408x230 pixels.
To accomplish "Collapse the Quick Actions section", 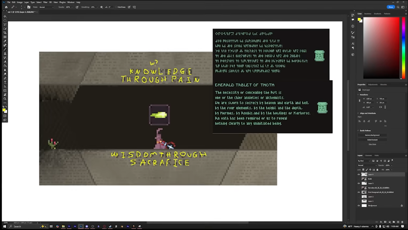I will click(x=358, y=130).
